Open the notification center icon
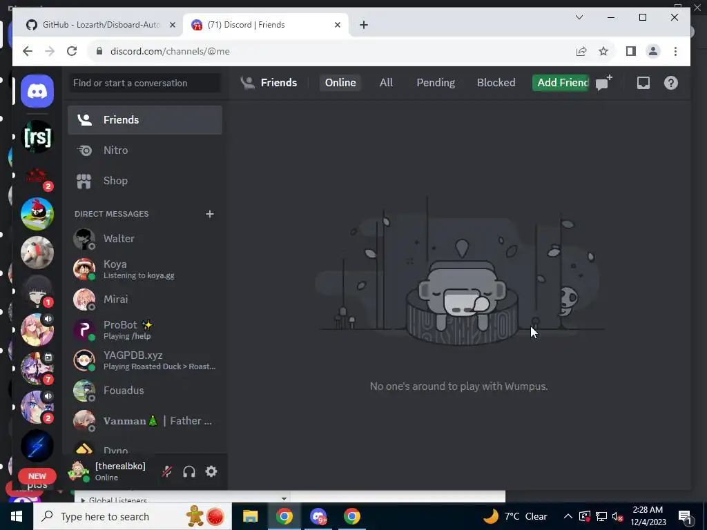This screenshot has height=530, width=707. [x=686, y=516]
